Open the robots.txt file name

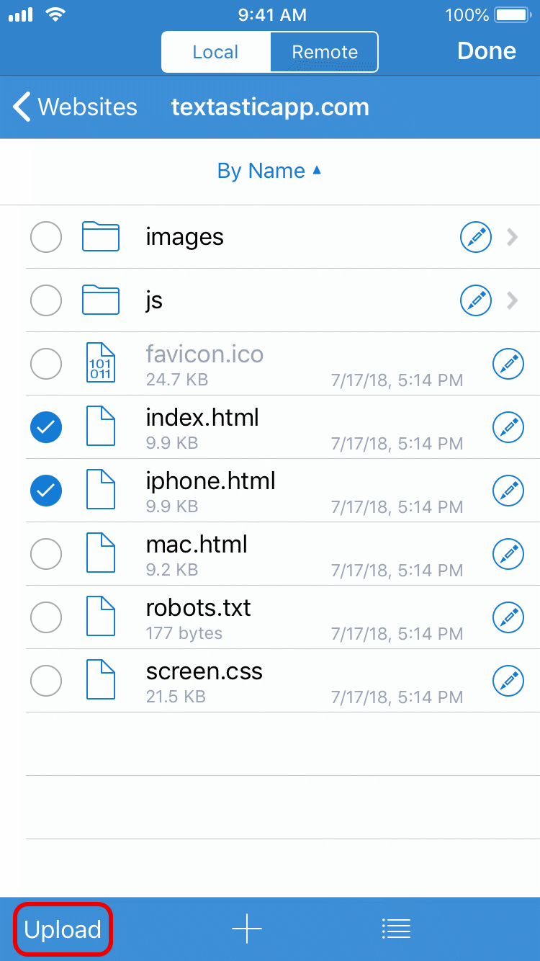(198, 607)
